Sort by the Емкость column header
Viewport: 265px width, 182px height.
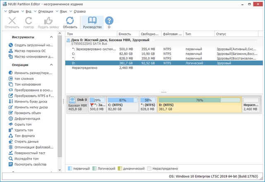(x=125, y=34)
